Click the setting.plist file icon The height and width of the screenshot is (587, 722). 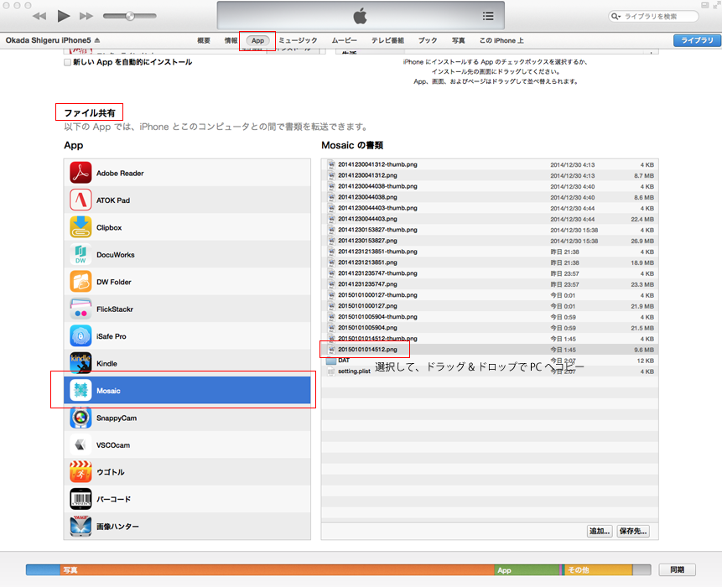click(x=331, y=371)
